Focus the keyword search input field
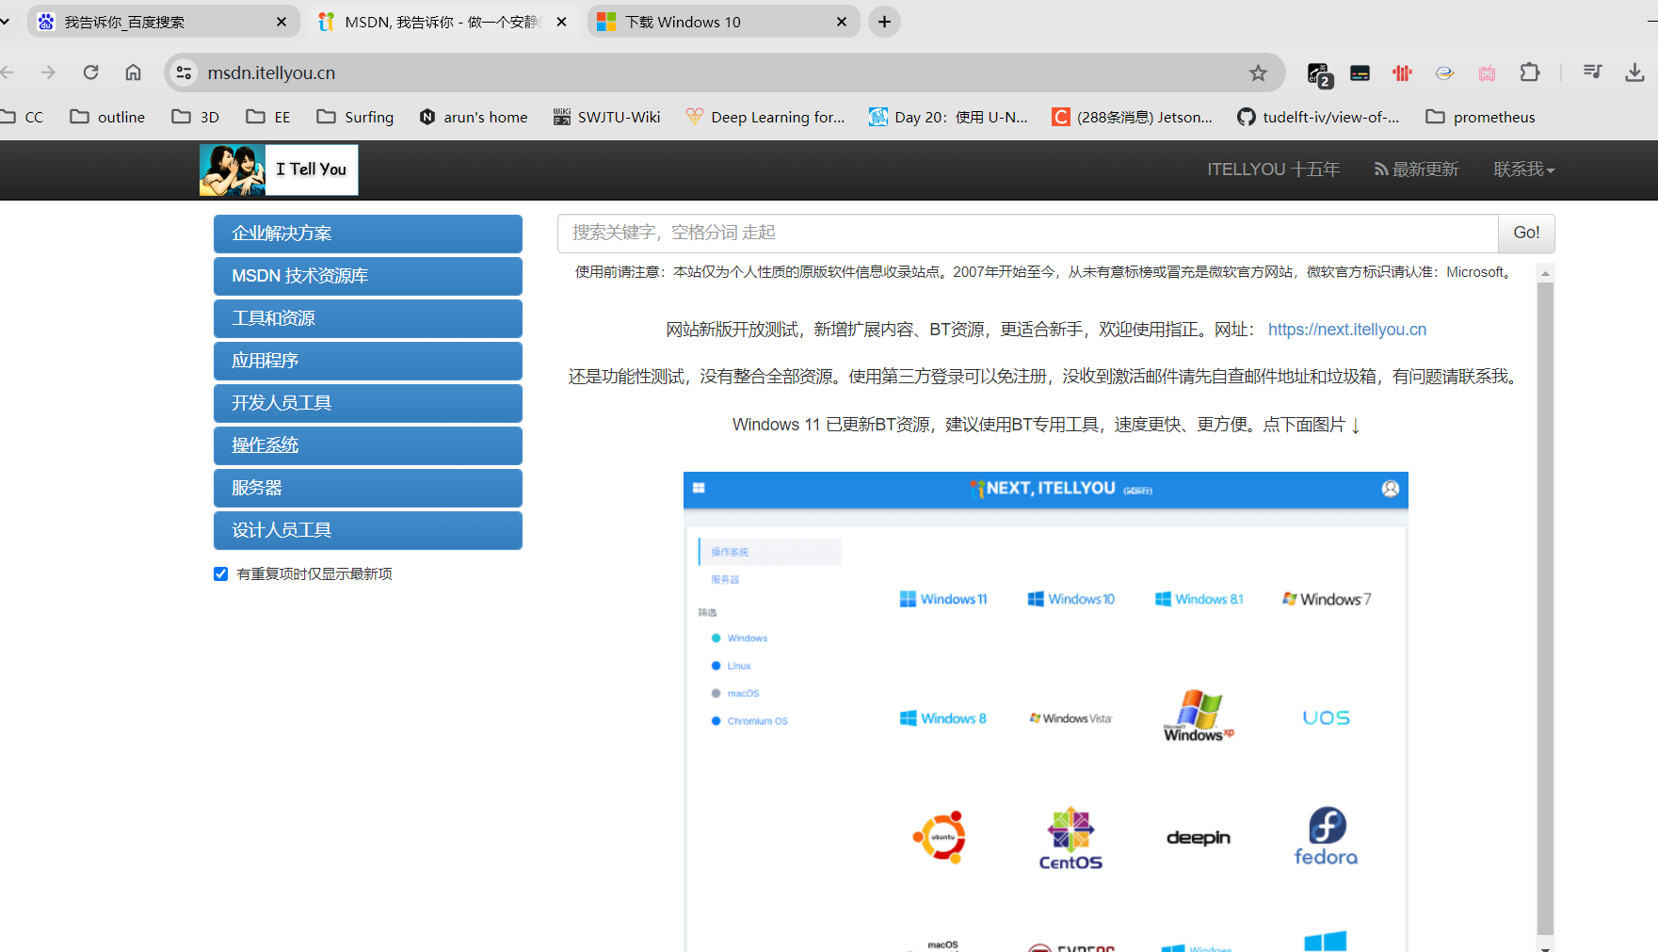Screen dimensions: 1658x952 (x=1027, y=233)
